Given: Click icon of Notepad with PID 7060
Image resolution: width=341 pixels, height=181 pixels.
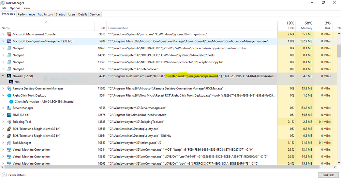Looking at the screenshot, I should pos(9,69).
